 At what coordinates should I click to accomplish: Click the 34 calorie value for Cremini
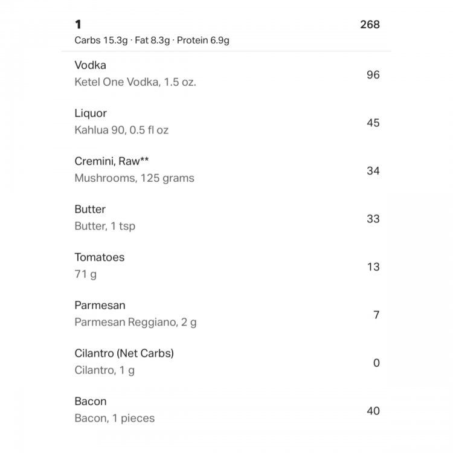point(373,171)
